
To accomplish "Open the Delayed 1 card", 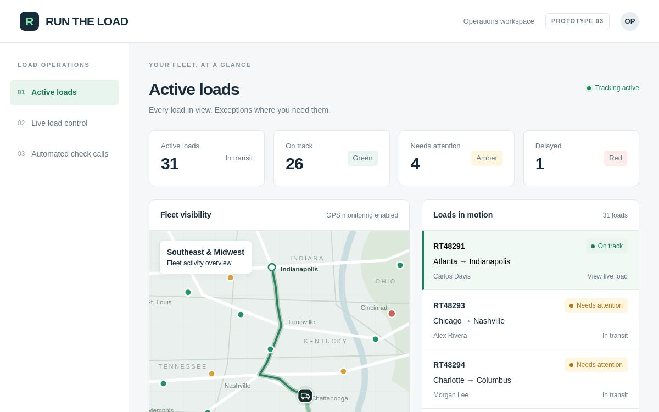I will click(x=581, y=158).
